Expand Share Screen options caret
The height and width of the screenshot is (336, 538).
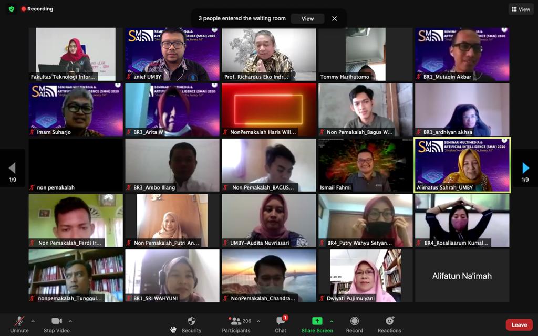(332, 321)
